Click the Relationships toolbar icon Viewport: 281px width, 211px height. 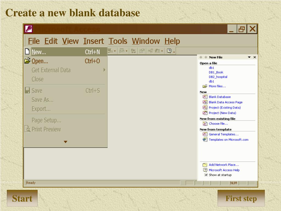click(x=150, y=51)
